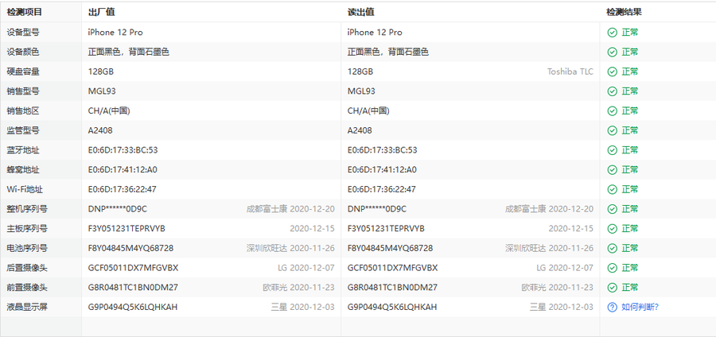This screenshot has width=716, height=337.
Task: Click the green check icon in 销售地区 row
Action: click(612, 110)
